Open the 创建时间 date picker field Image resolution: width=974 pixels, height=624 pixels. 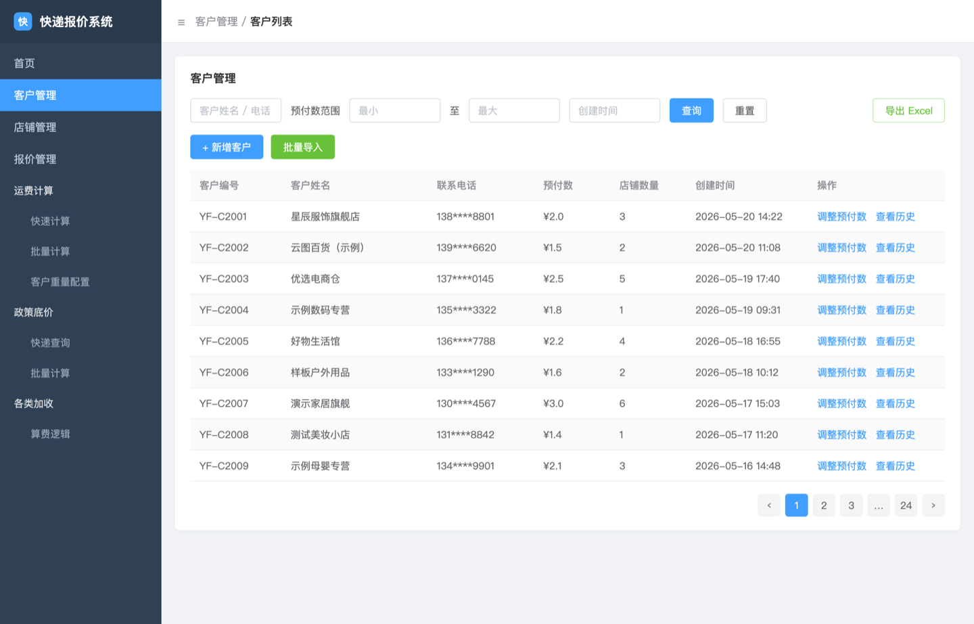pos(615,110)
